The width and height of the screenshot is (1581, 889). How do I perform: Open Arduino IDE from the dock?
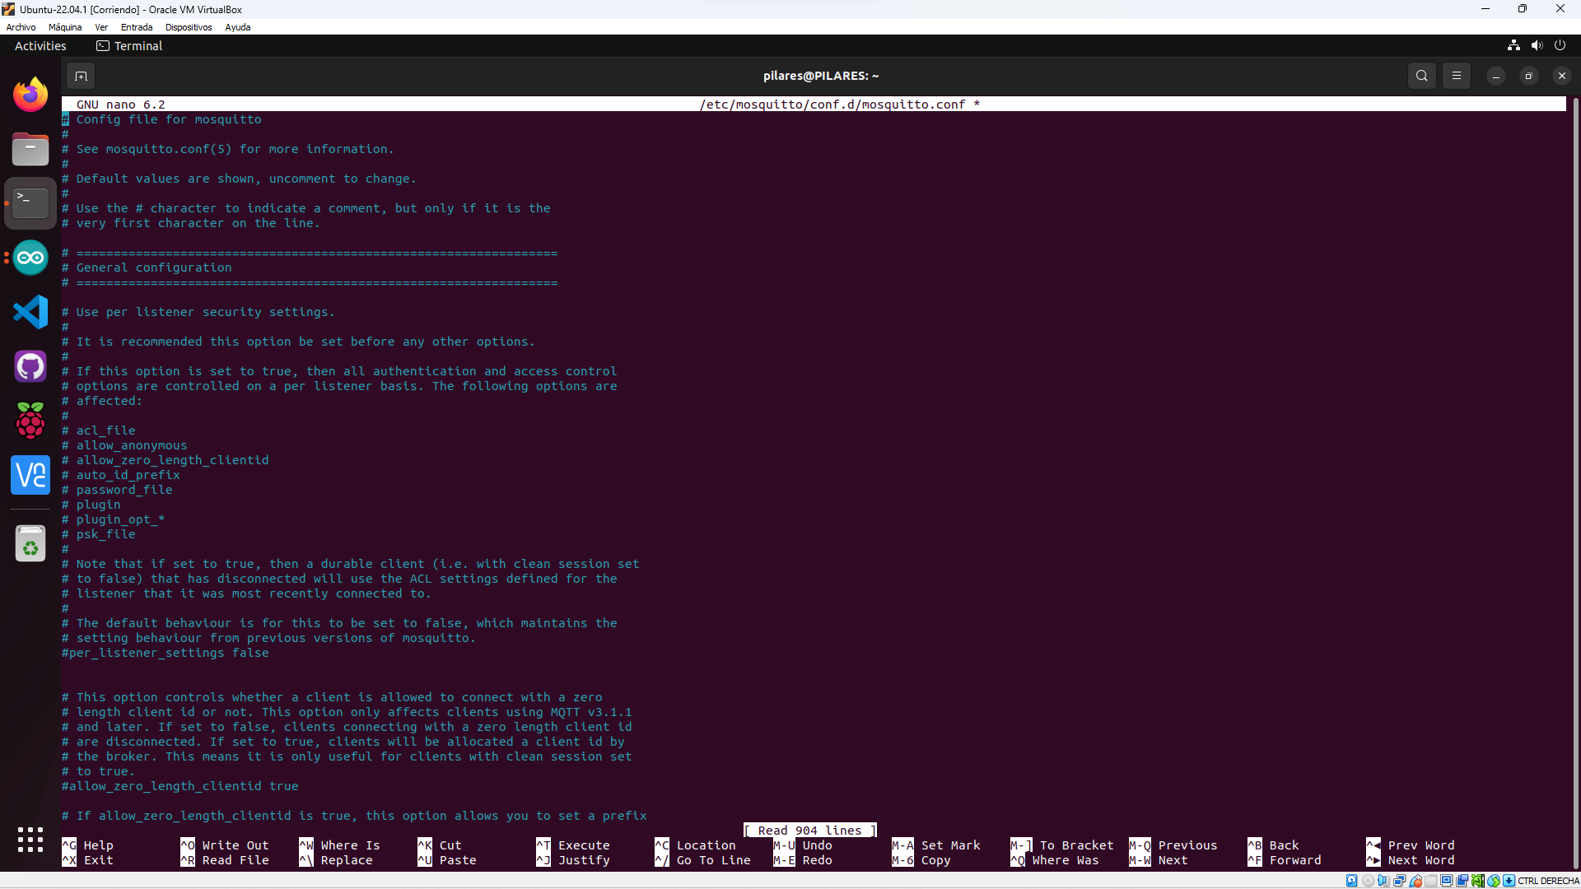pyautogui.click(x=30, y=258)
